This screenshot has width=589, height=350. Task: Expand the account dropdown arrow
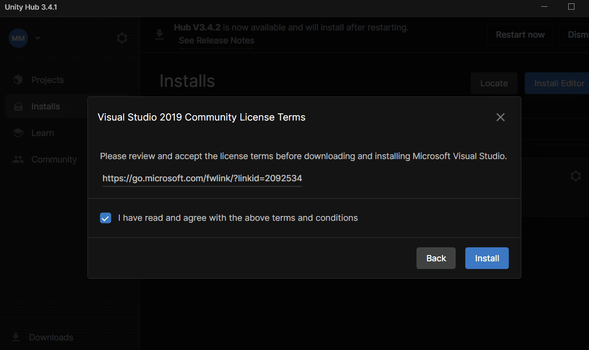38,38
